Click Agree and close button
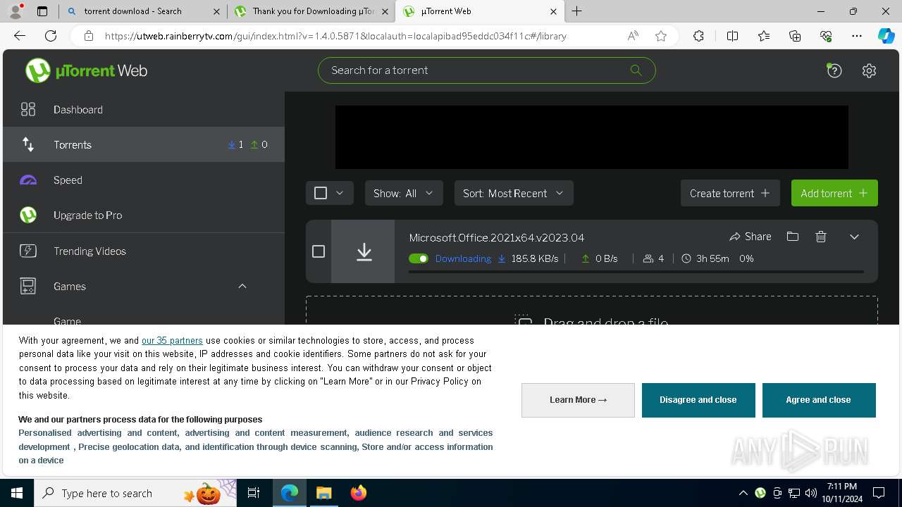The width and height of the screenshot is (902, 507). click(x=819, y=400)
